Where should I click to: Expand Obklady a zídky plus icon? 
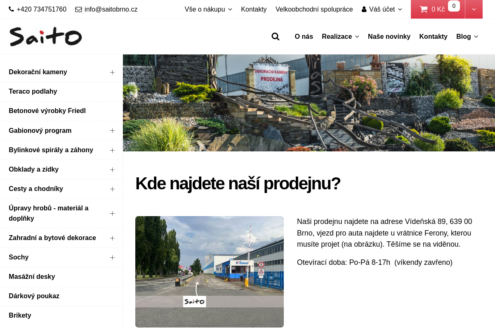click(x=112, y=170)
